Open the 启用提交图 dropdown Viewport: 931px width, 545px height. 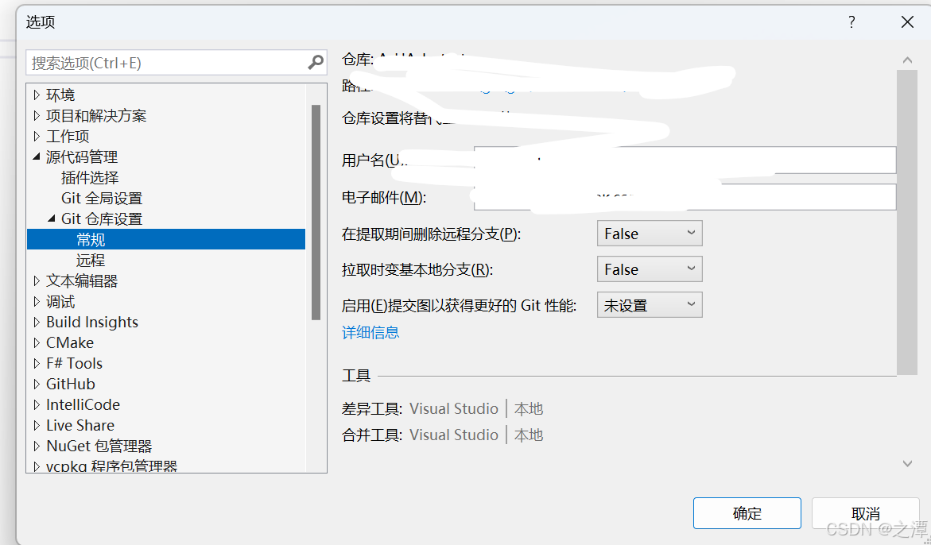[x=650, y=305]
